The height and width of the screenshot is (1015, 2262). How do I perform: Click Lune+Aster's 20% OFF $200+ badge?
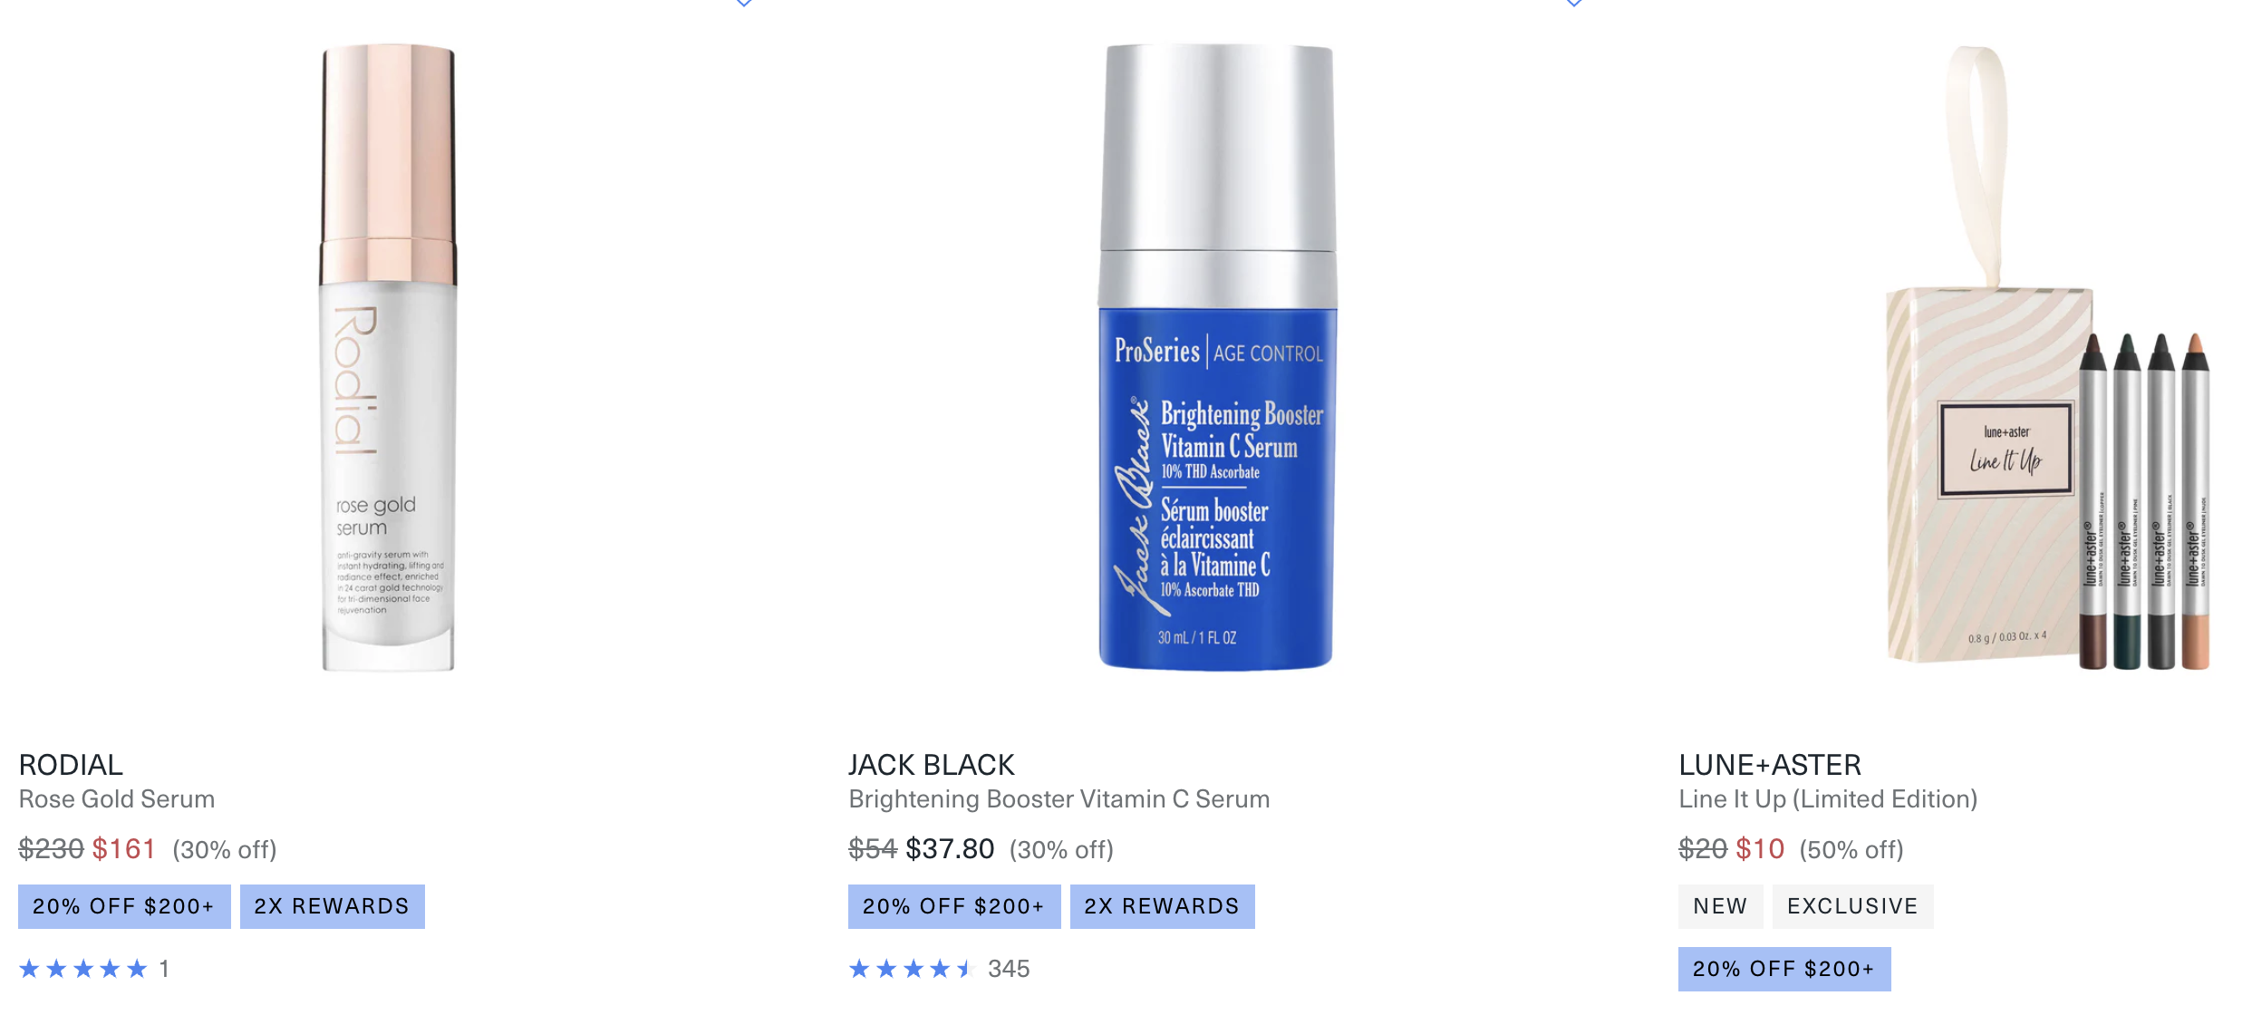click(1784, 969)
